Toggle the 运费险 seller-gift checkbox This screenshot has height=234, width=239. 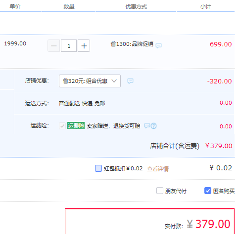click(x=62, y=126)
